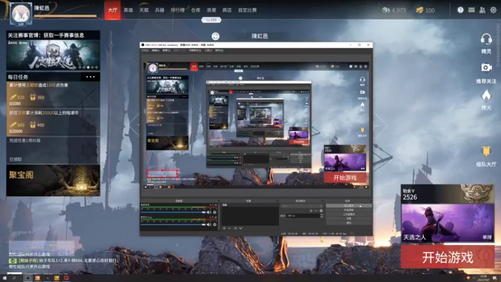This screenshot has height=282, width=501.
Task: Click the refresh icon beside the centered player name
Action: (x=215, y=36)
